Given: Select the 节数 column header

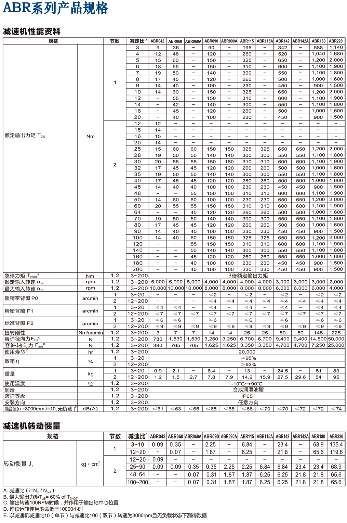Looking at the screenshot, I should tap(115, 41).
